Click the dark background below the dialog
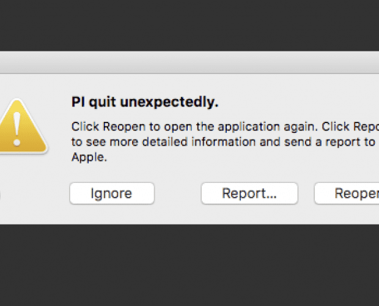 point(189,265)
